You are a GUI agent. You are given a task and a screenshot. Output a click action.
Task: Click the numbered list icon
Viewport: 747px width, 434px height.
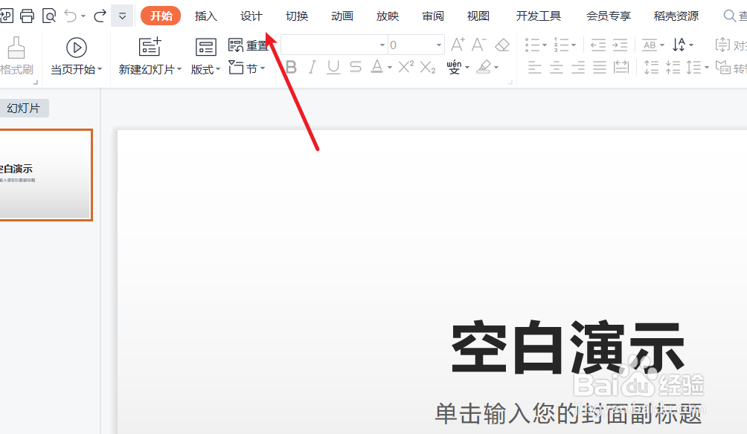point(561,45)
